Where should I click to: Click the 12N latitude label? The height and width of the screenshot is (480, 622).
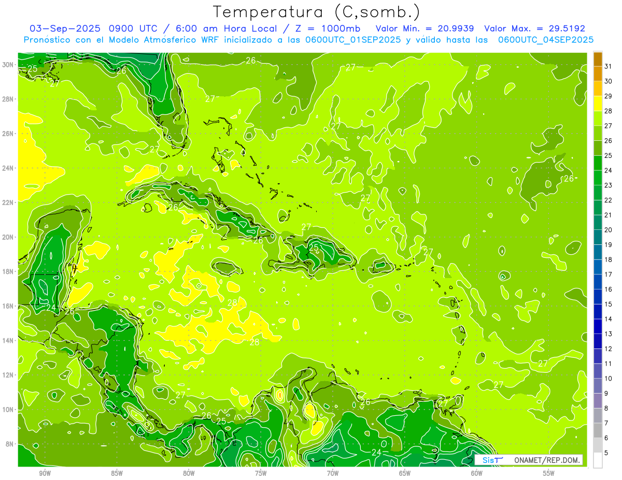tap(9, 375)
